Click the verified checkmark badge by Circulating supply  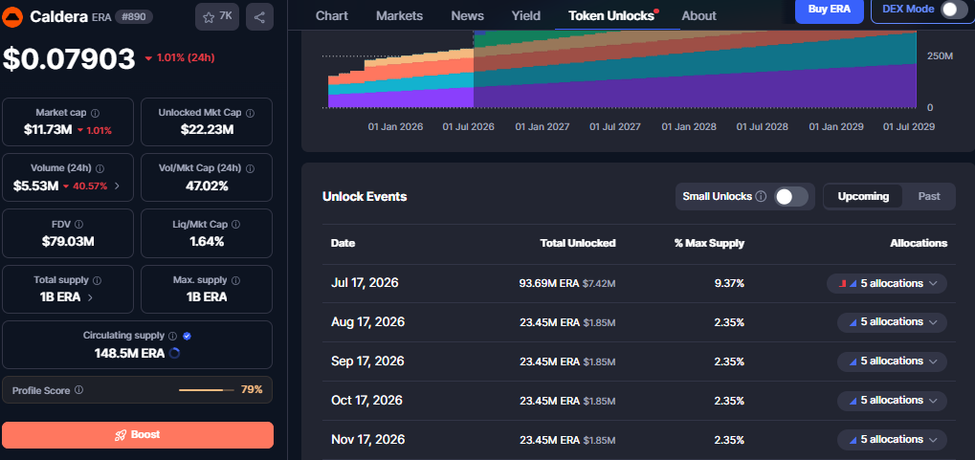188,336
